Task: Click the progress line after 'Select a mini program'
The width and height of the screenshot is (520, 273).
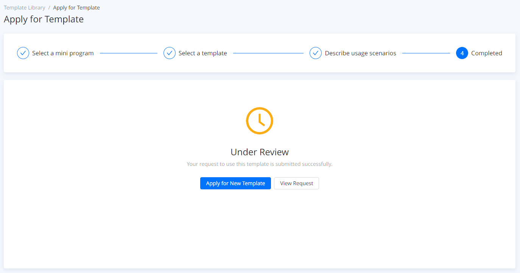Action: pyautogui.click(x=128, y=53)
